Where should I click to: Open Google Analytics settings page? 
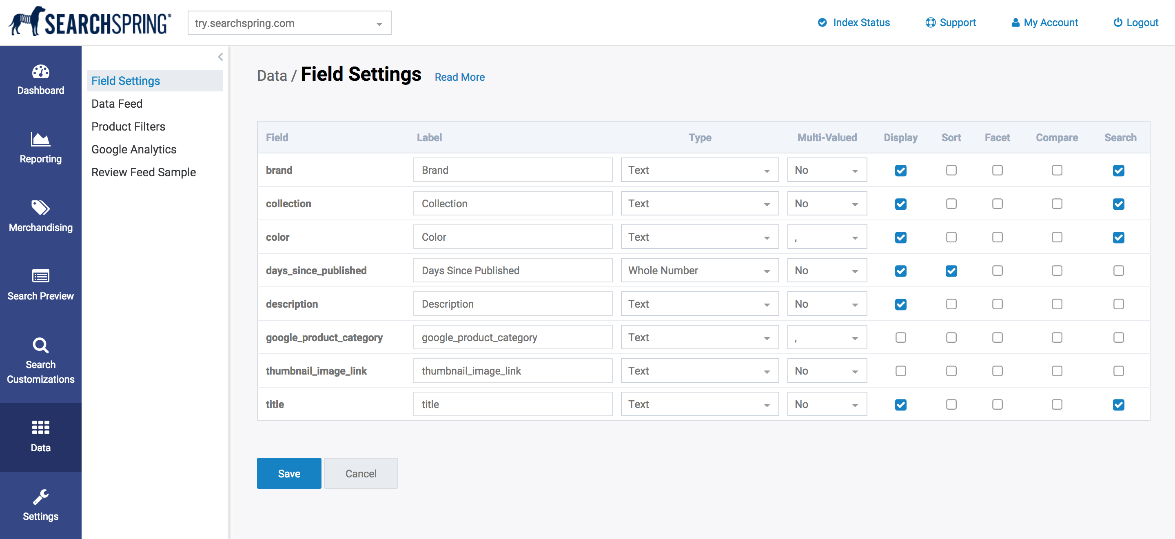point(133,149)
